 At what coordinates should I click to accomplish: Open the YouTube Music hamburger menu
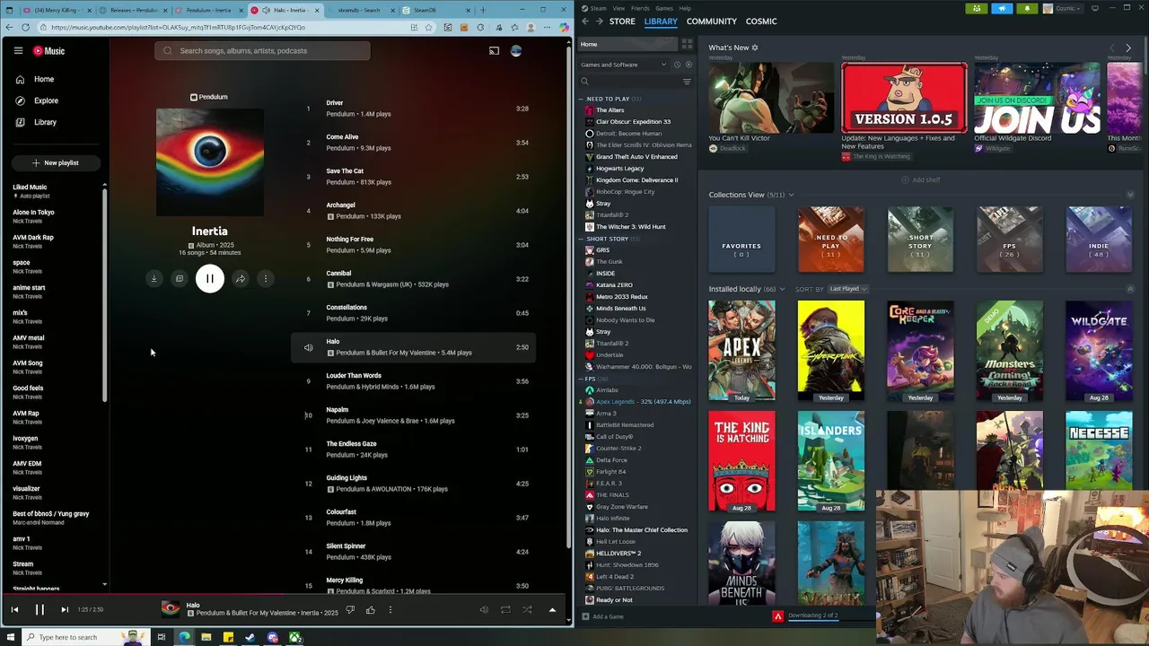[x=18, y=51]
